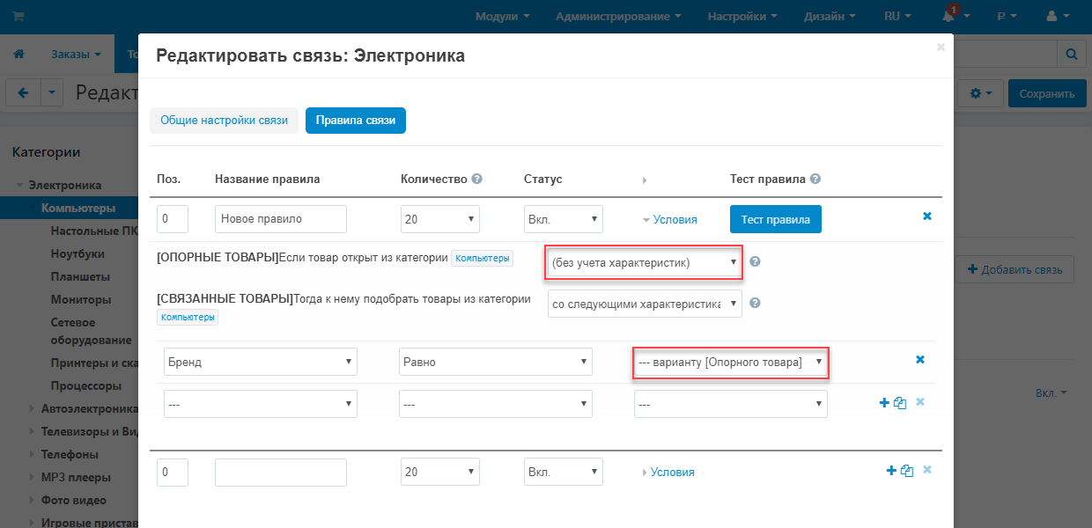Image resolution: width=1092 pixels, height=528 pixels.
Task: Open status dropdown of 'Новое правило'
Action: [x=564, y=219]
